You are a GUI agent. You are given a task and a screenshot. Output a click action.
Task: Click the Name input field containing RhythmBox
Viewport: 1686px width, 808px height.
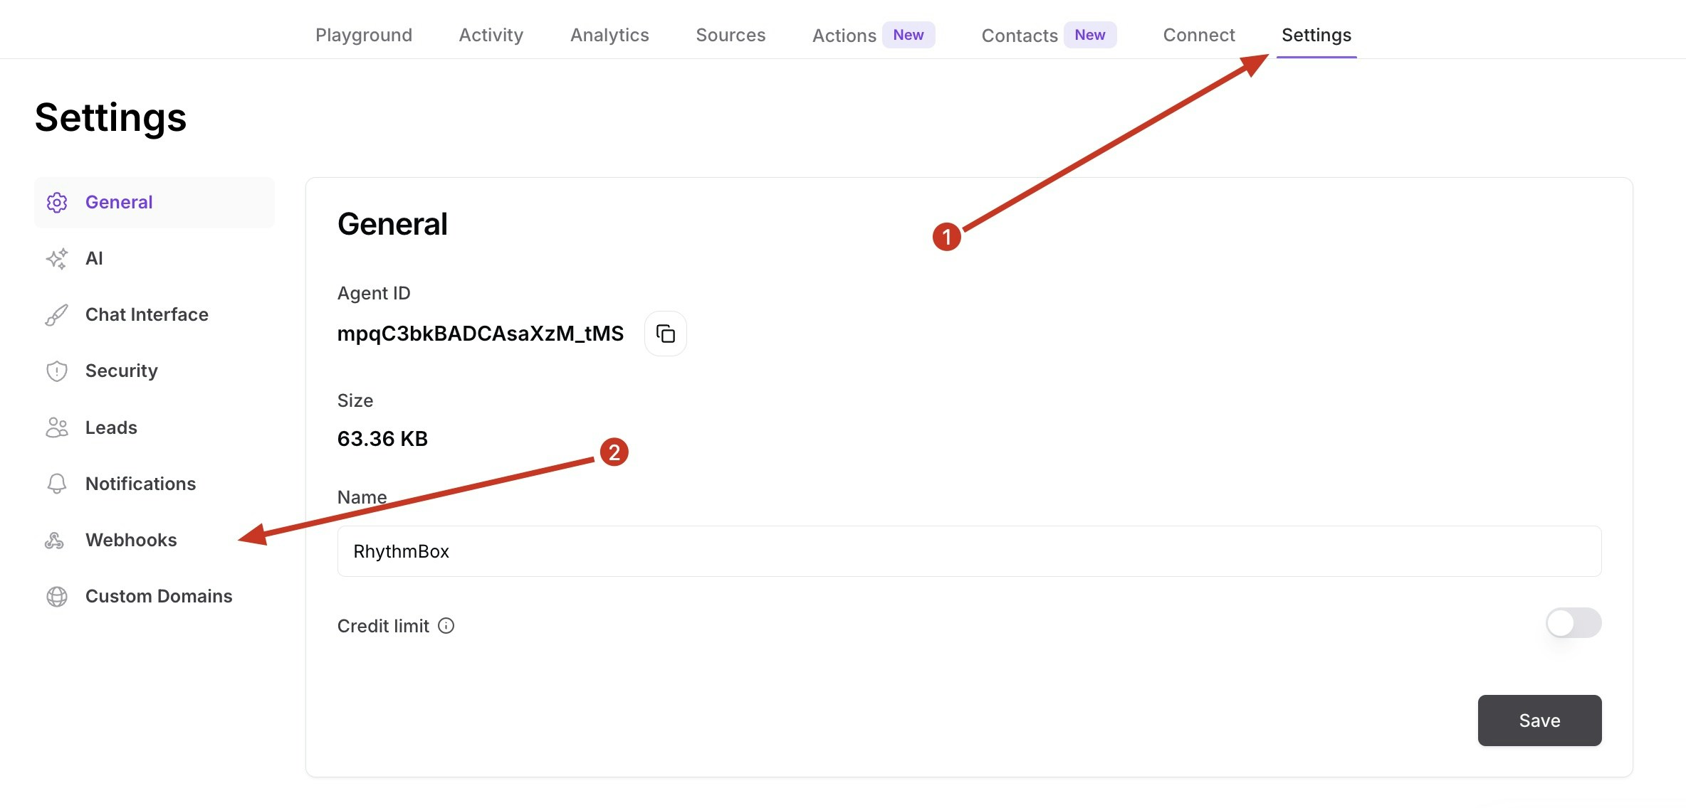tap(968, 551)
